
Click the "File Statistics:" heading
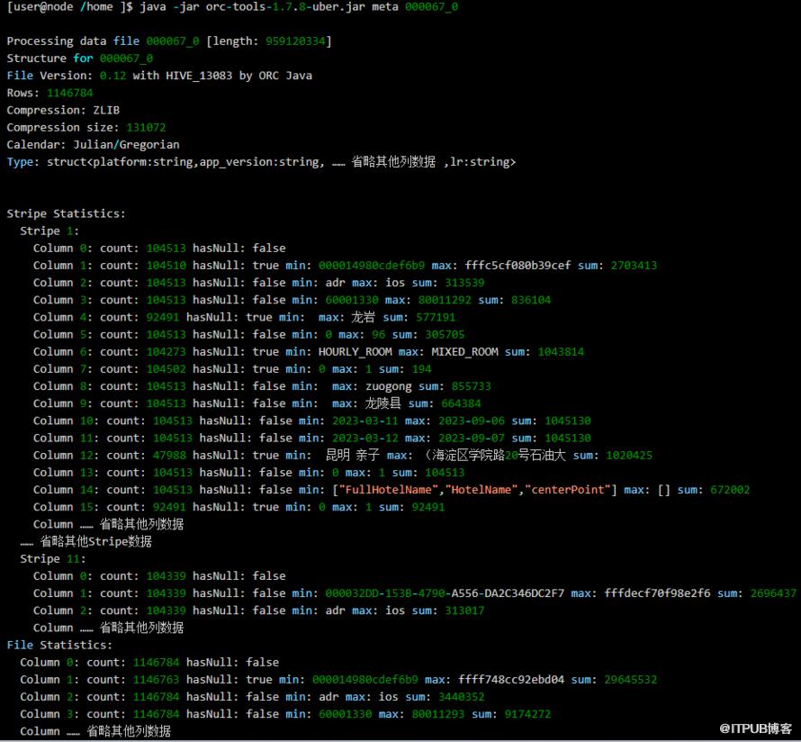(x=59, y=645)
